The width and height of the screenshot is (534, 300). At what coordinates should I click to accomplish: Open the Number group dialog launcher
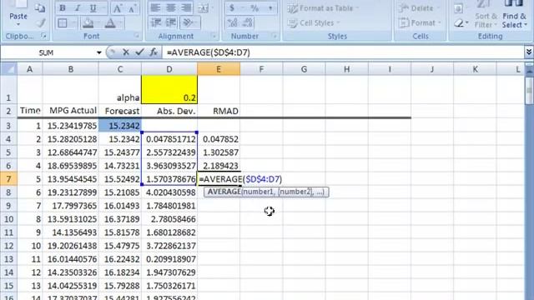tap(275, 35)
